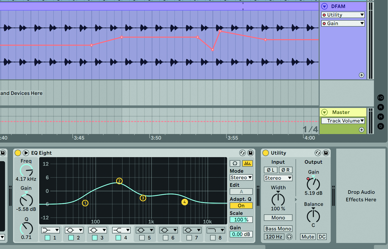Image resolution: width=388 pixels, height=249 pixels.
Task: Click the Bass Mono audition icon beside 120 Hz
Action: coord(289,237)
